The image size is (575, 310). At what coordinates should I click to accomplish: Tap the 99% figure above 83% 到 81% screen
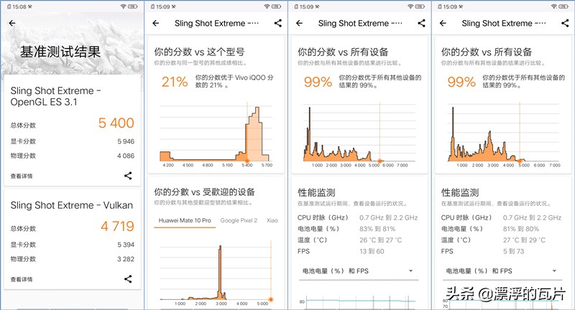point(318,82)
